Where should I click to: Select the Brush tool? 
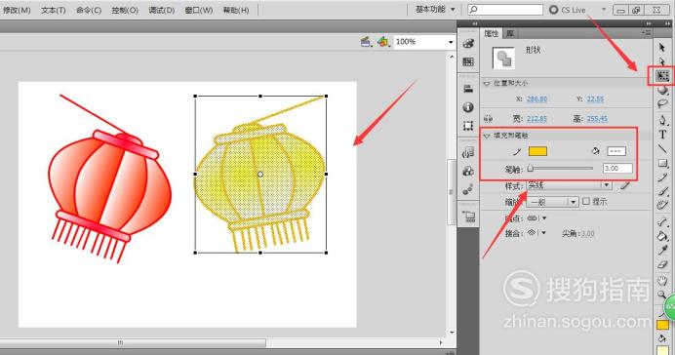click(662, 191)
